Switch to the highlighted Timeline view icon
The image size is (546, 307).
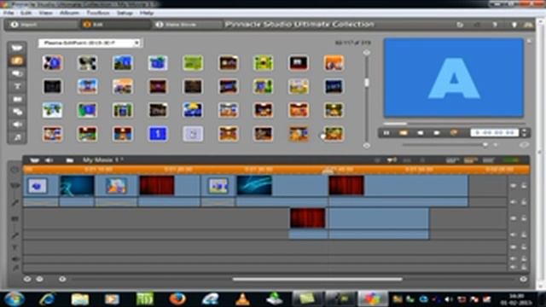[470, 160]
